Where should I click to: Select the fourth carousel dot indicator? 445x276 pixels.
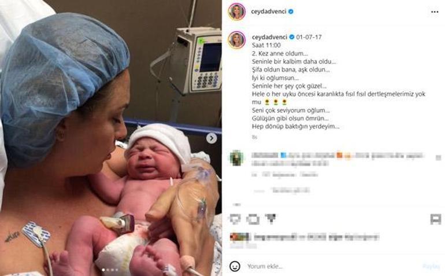tap(117, 270)
